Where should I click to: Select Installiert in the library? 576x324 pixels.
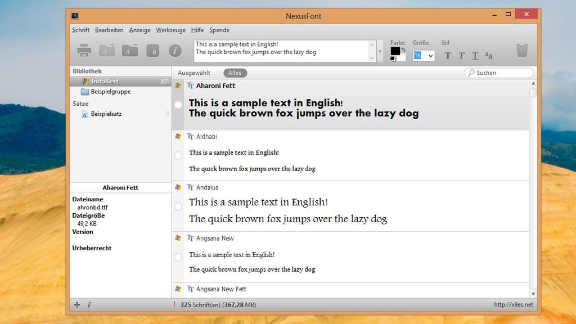point(120,81)
